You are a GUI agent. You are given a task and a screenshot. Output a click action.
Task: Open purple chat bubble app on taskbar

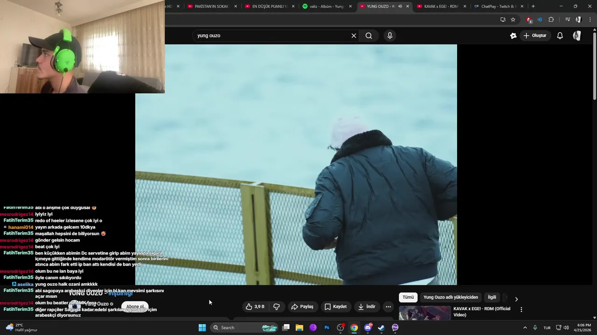(x=395, y=328)
